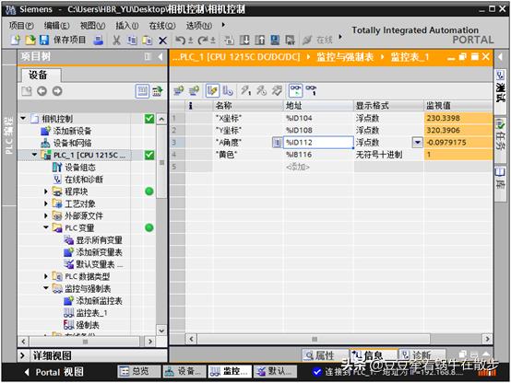Collapse the PLC_1 [CPU 1215C] node
Viewport: 511px width, 383px height.
pos(34,155)
